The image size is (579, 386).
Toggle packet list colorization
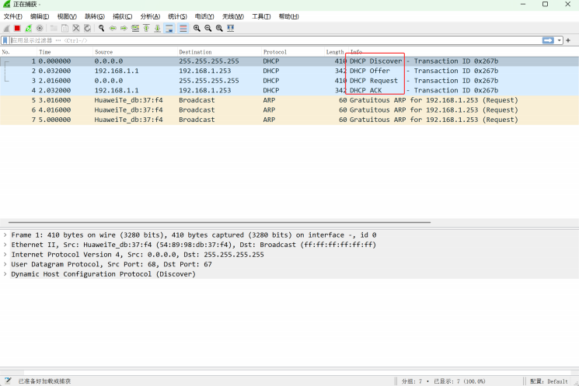click(x=183, y=29)
